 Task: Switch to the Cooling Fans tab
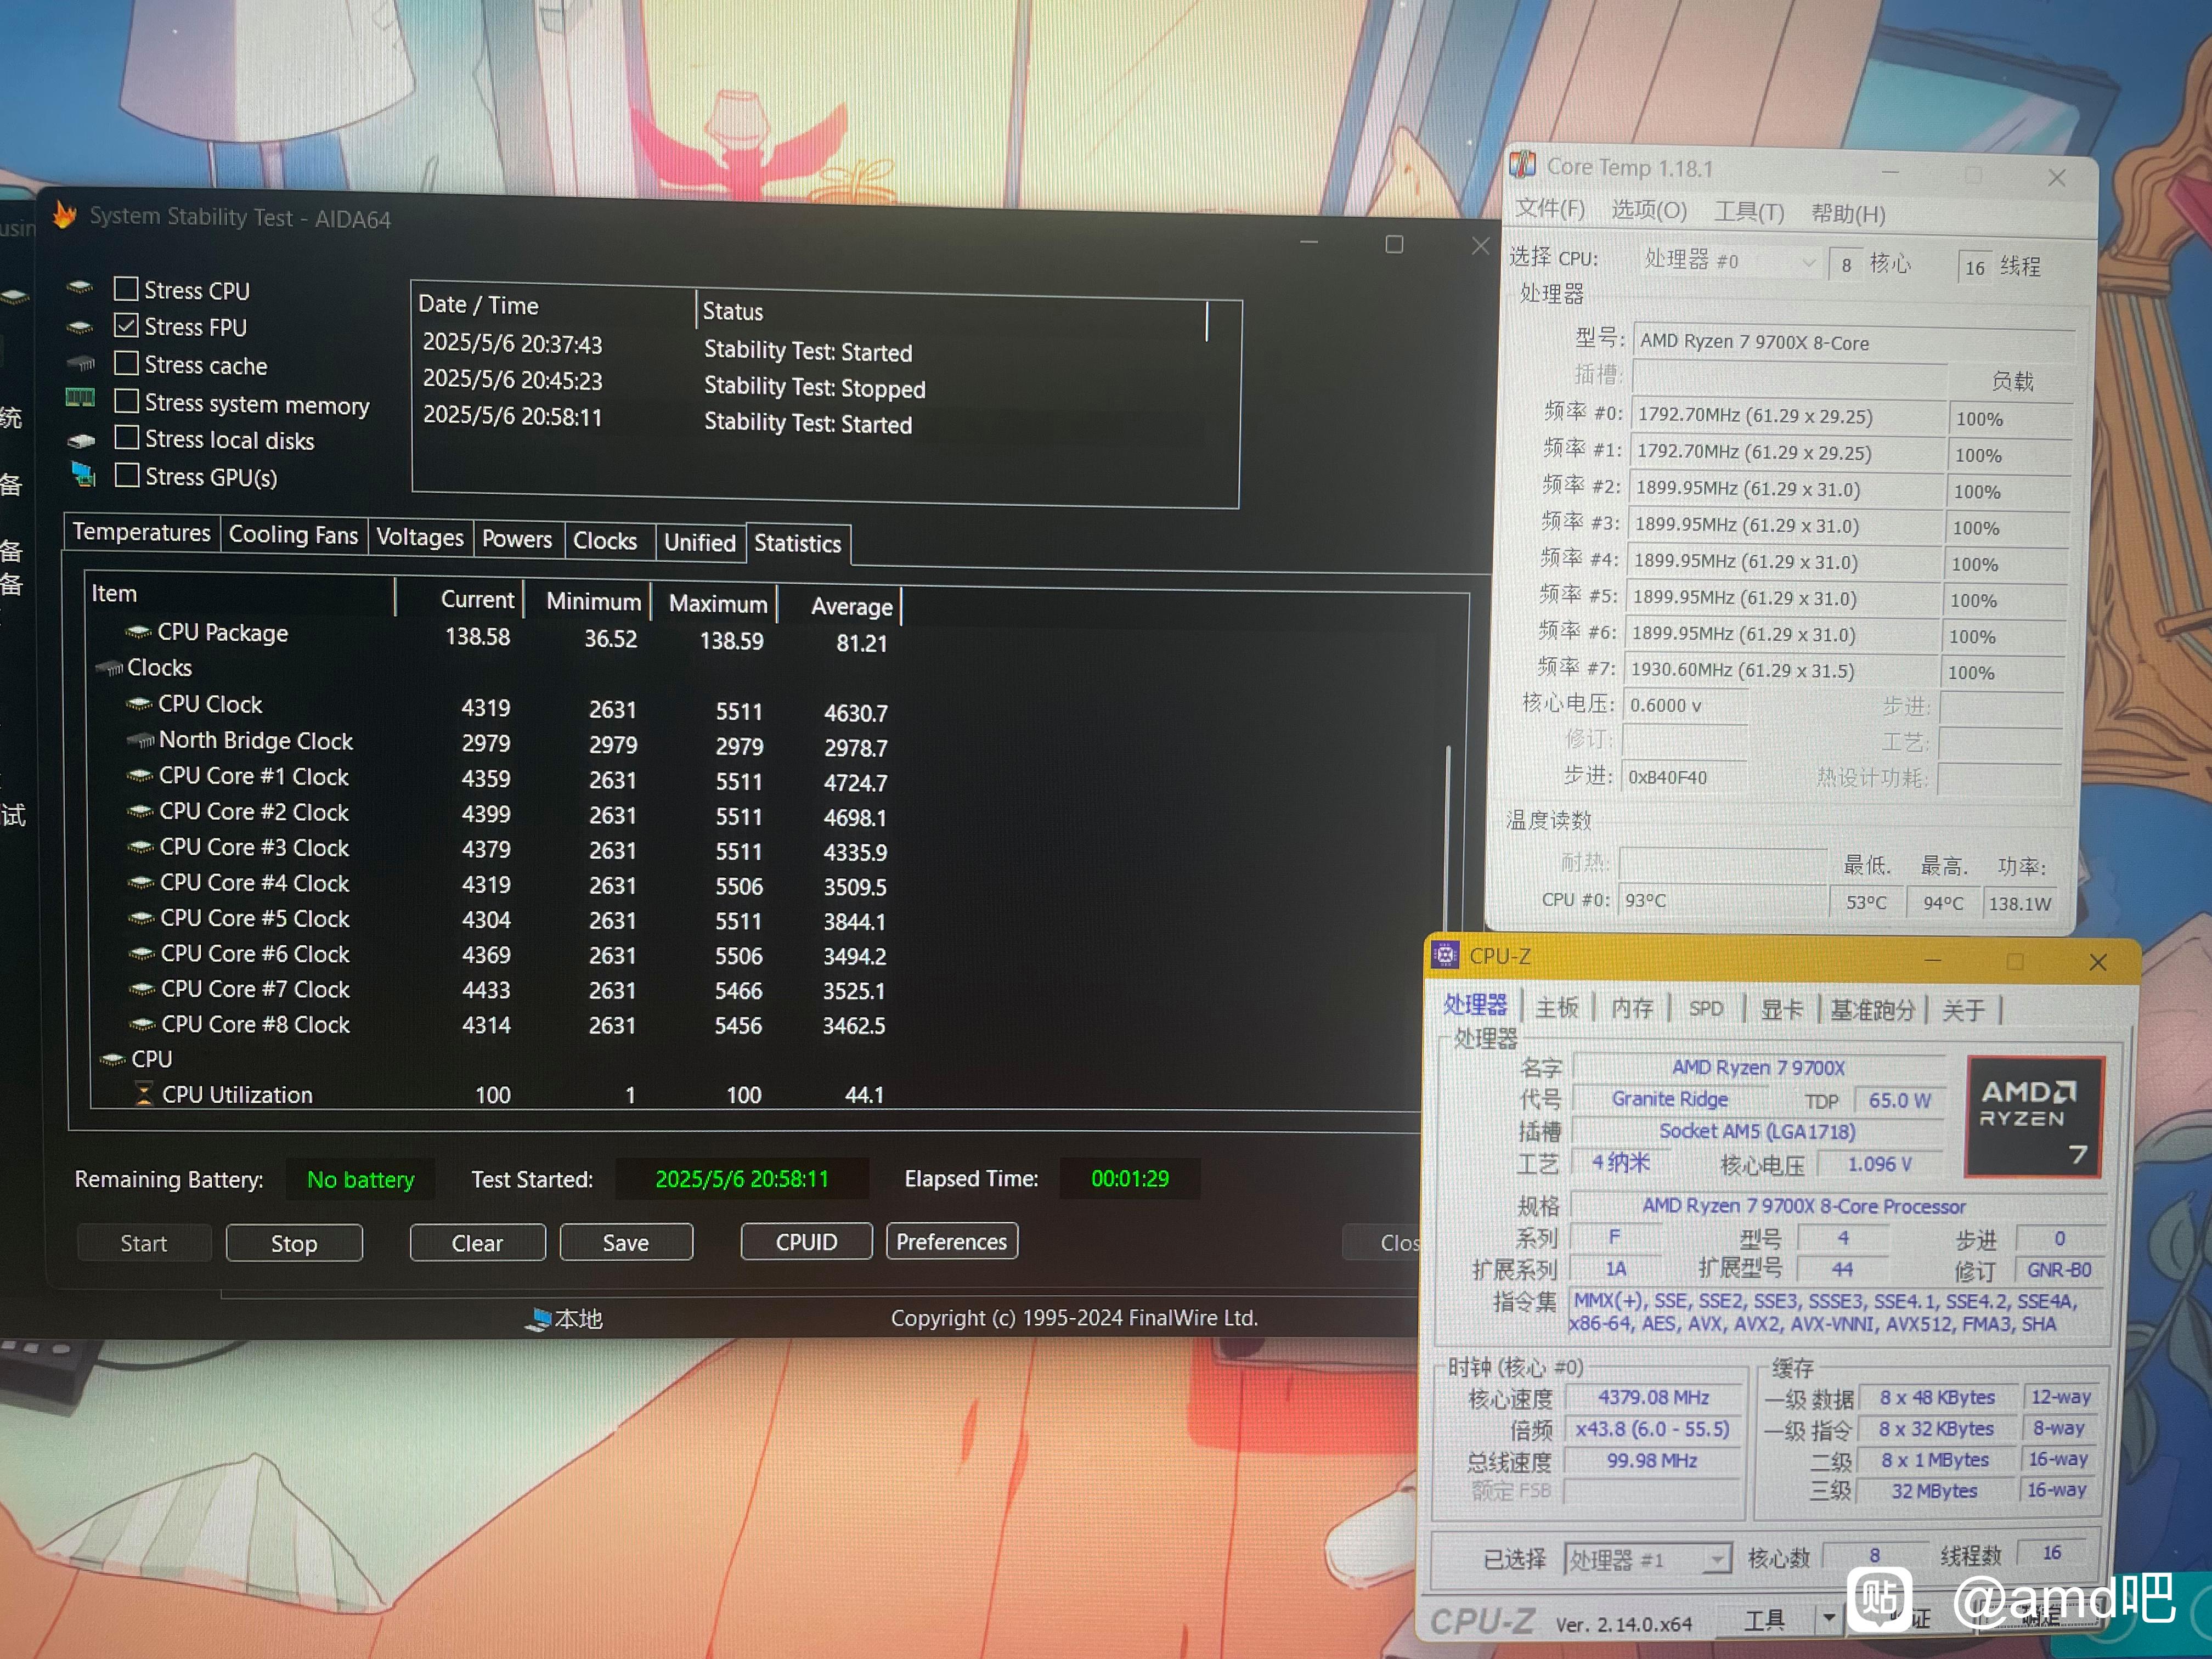point(293,535)
